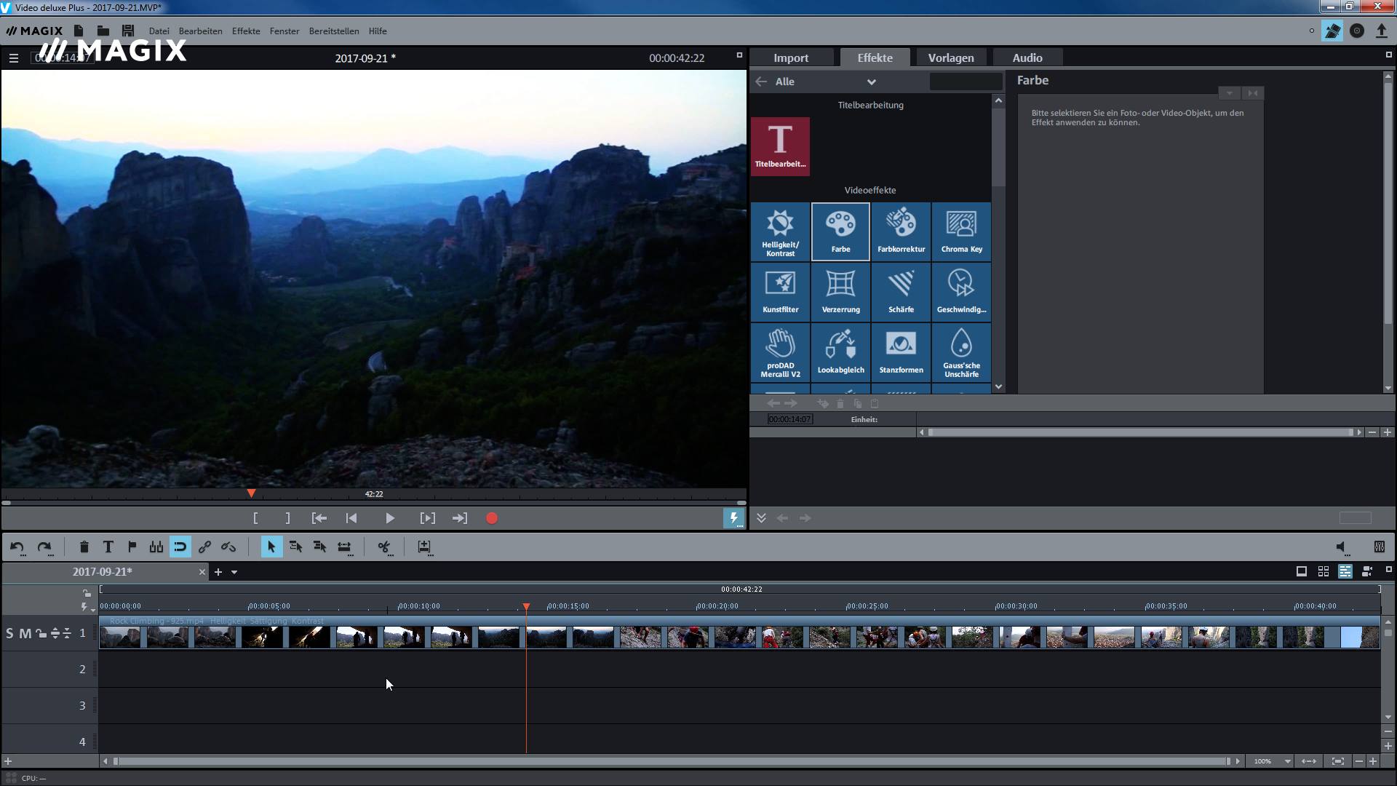
Task: Start recording with red button
Action: point(492,518)
